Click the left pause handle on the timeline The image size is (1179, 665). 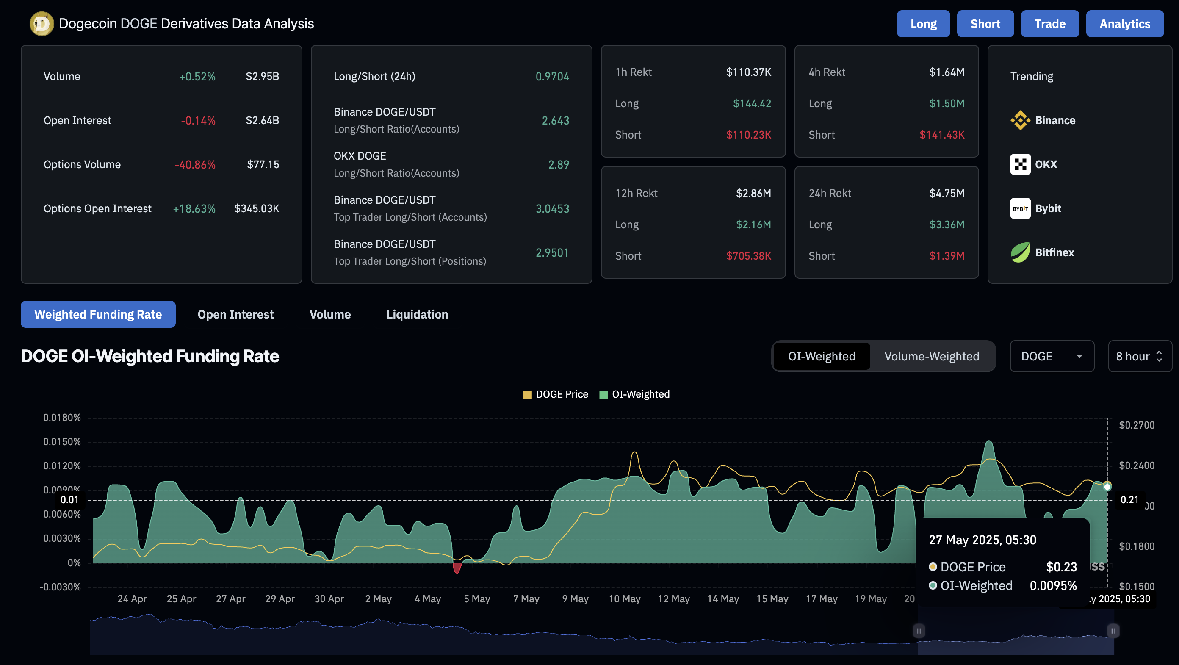tap(918, 630)
